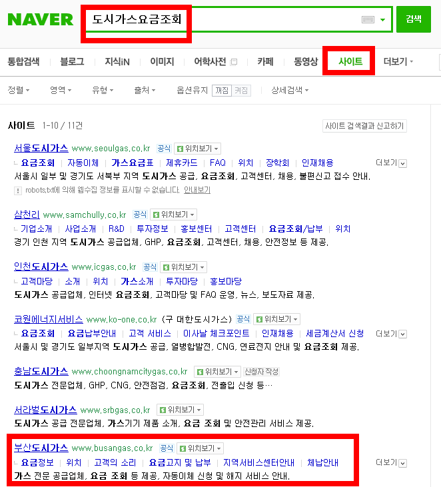The width and height of the screenshot is (441, 487).
Task: Switch to the 통합검색 tab
Action: coord(23,61)
